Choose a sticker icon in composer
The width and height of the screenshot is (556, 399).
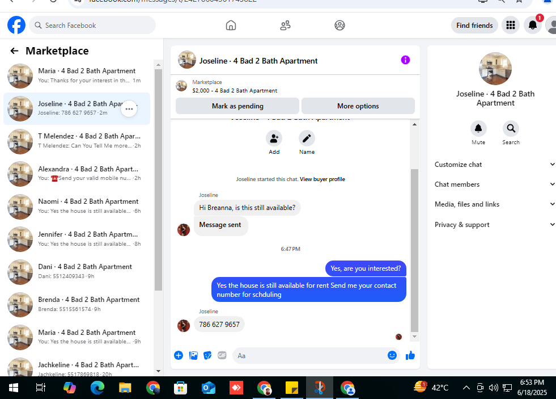(x=207, y=355)
